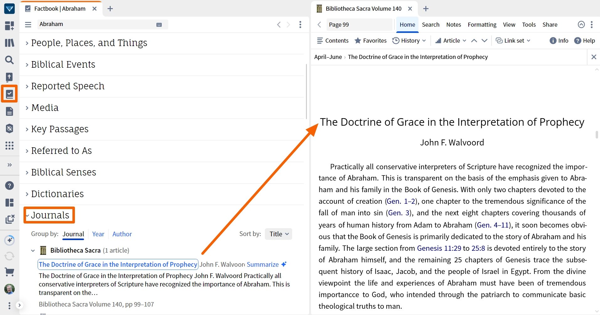Image resolution: width=600 pixels, height=315 pixels.
Task: Go back in Factbook navigation
Action: (279, 24)
